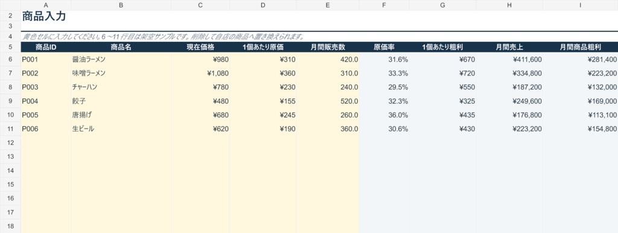Select cell P001
Viewport: 618px width, 233px height.
(46, 60)
